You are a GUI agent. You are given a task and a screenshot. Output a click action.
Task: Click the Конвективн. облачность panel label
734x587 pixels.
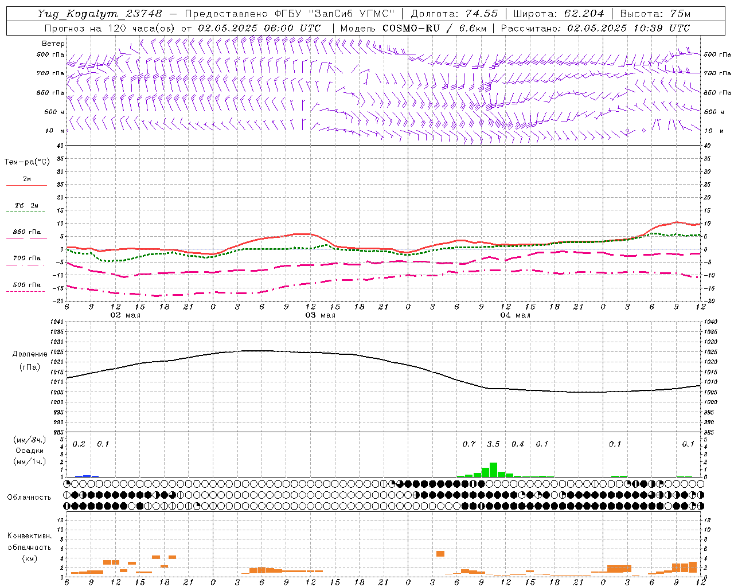30,542
